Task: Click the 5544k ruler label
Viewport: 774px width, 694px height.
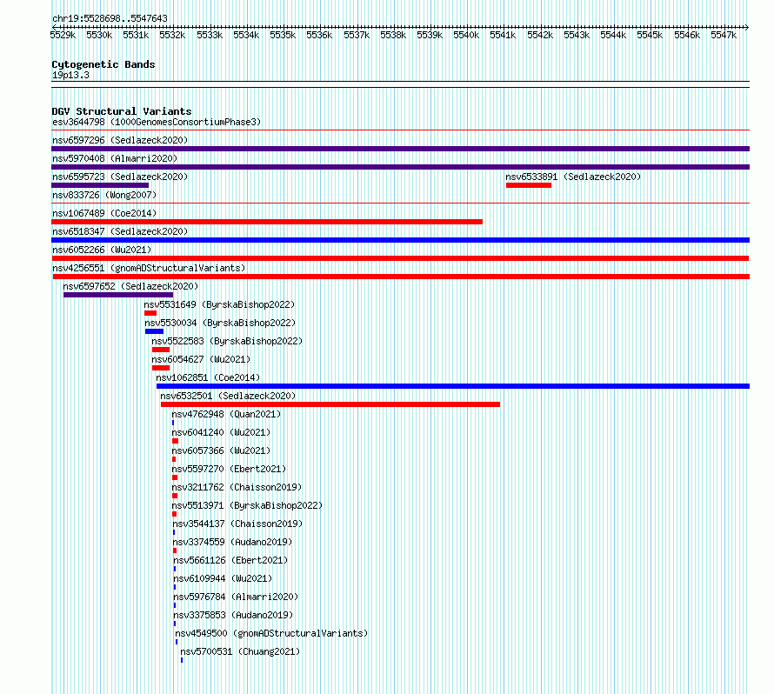Action: pyautogui.click(x=612, y=35)
